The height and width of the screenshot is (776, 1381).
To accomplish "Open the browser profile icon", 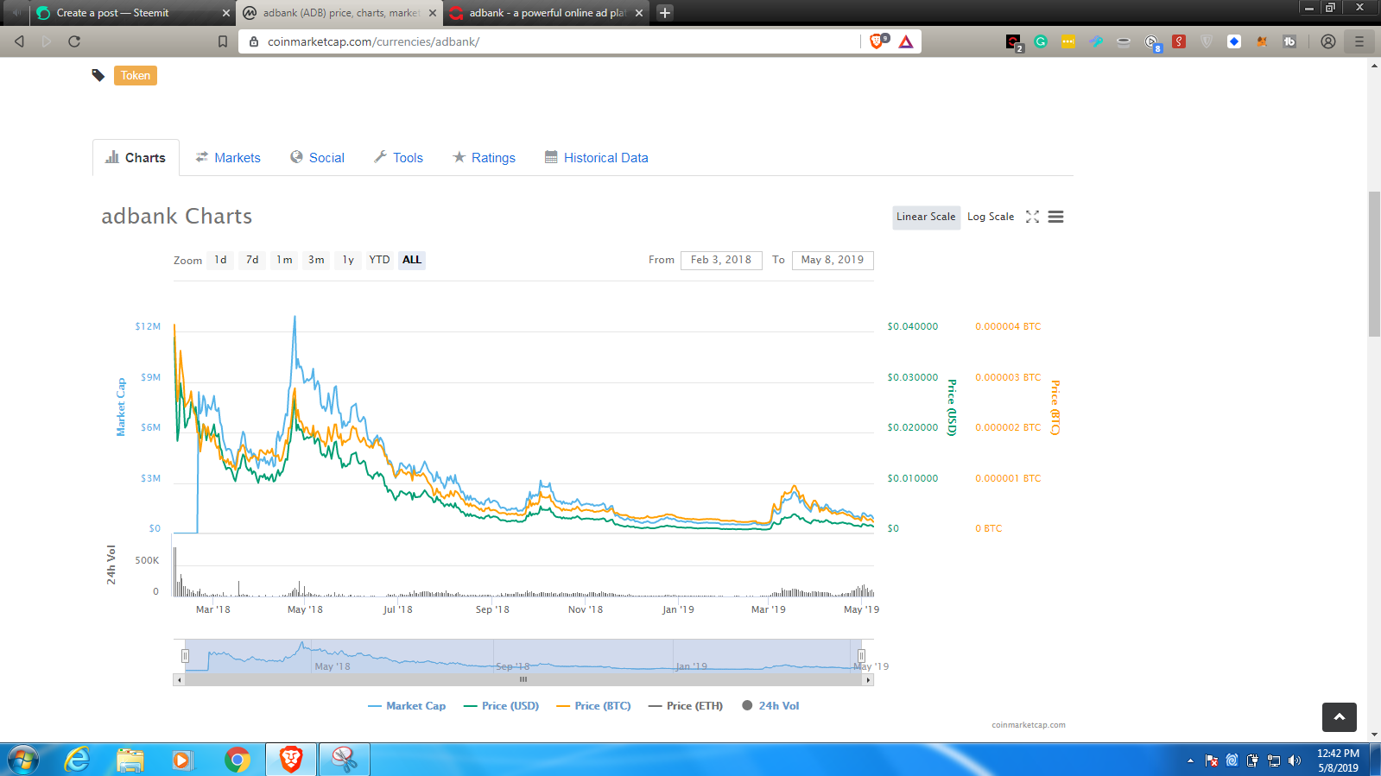I will point(1328,41).
